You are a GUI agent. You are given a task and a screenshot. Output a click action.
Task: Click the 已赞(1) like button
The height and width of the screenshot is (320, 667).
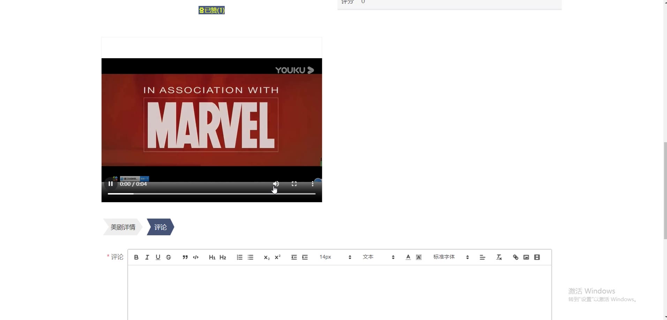click(212, 10)
